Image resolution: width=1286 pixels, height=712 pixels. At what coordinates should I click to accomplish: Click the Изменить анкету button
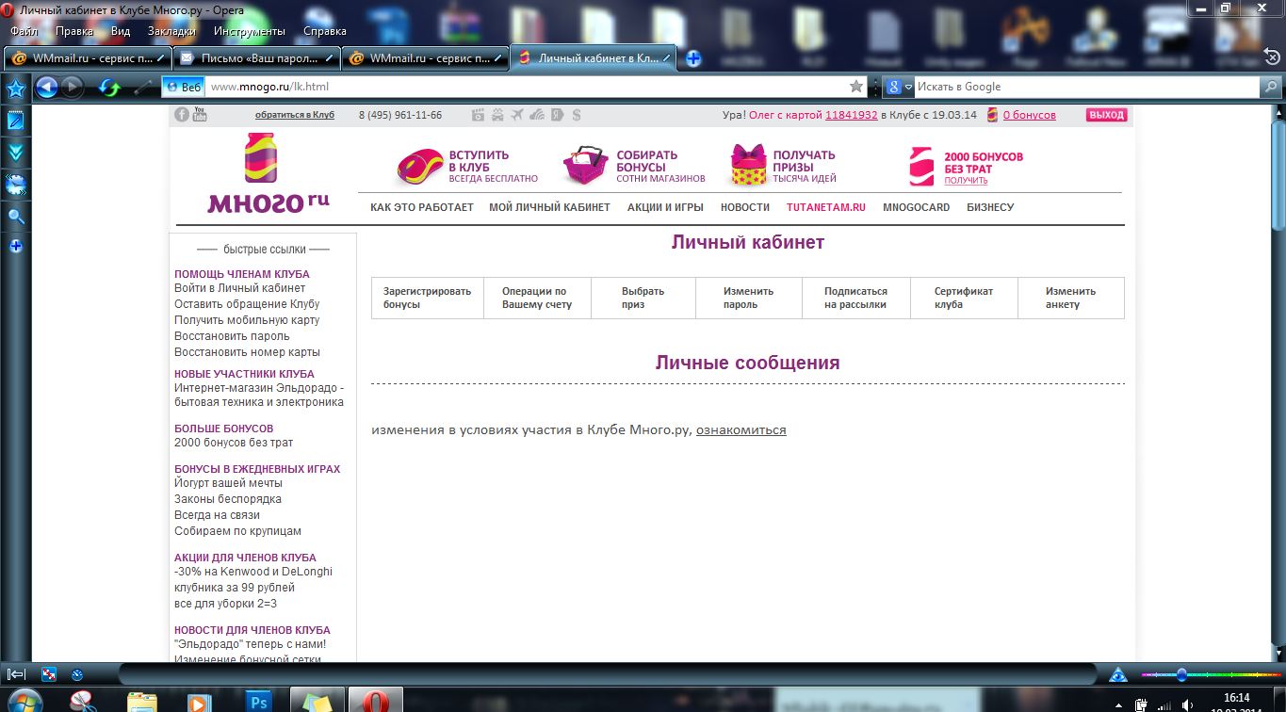pyautogui.click(x=1071, y=298)
